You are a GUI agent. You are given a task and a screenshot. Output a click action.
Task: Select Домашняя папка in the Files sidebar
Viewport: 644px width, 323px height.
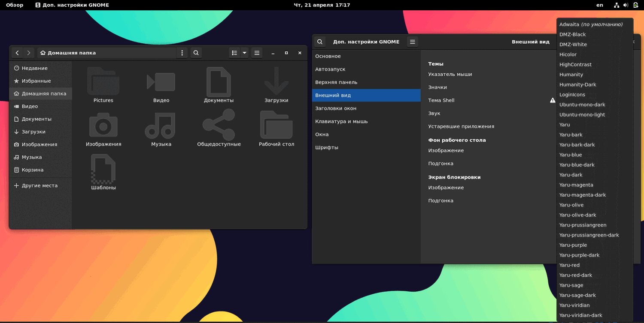pyautogui.click(x=40, y=93)
